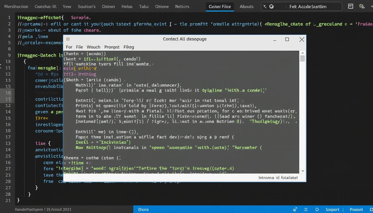
Task: Click the Felt Acode Scnttim search field
Action: (308, 6)
